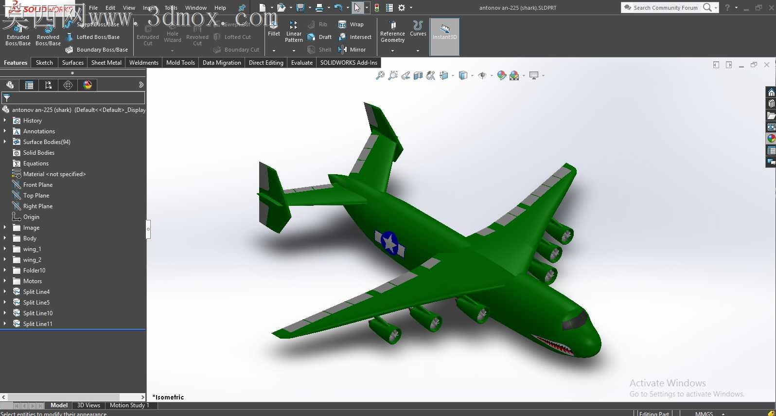Click the Rebuild traffic light icon
The width and height of the screenshot is (776, 416).
pyautogui.click(x=377, y=8)
